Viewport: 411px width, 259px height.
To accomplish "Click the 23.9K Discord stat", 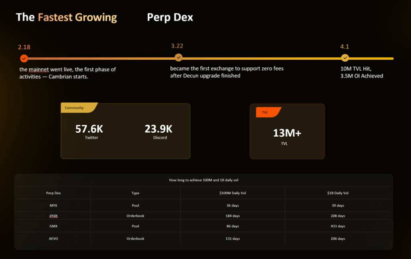I will coord(159,129).
